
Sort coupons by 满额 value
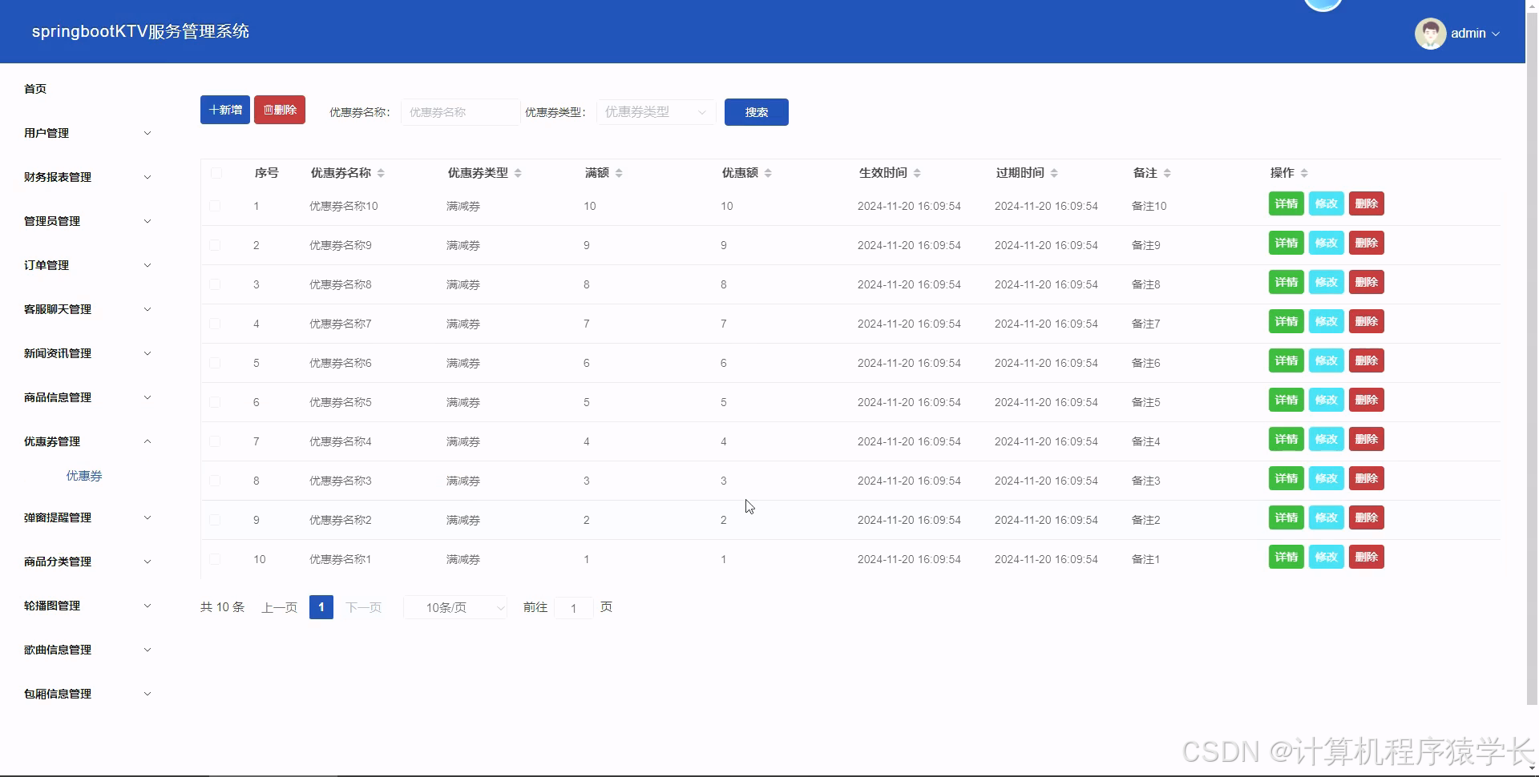[621, 172]
